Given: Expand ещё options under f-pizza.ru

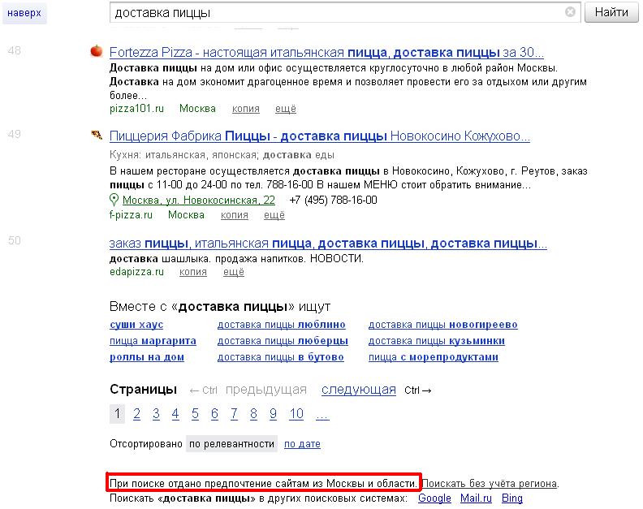Looking at the screenshot, I should (x=274, y=215).
